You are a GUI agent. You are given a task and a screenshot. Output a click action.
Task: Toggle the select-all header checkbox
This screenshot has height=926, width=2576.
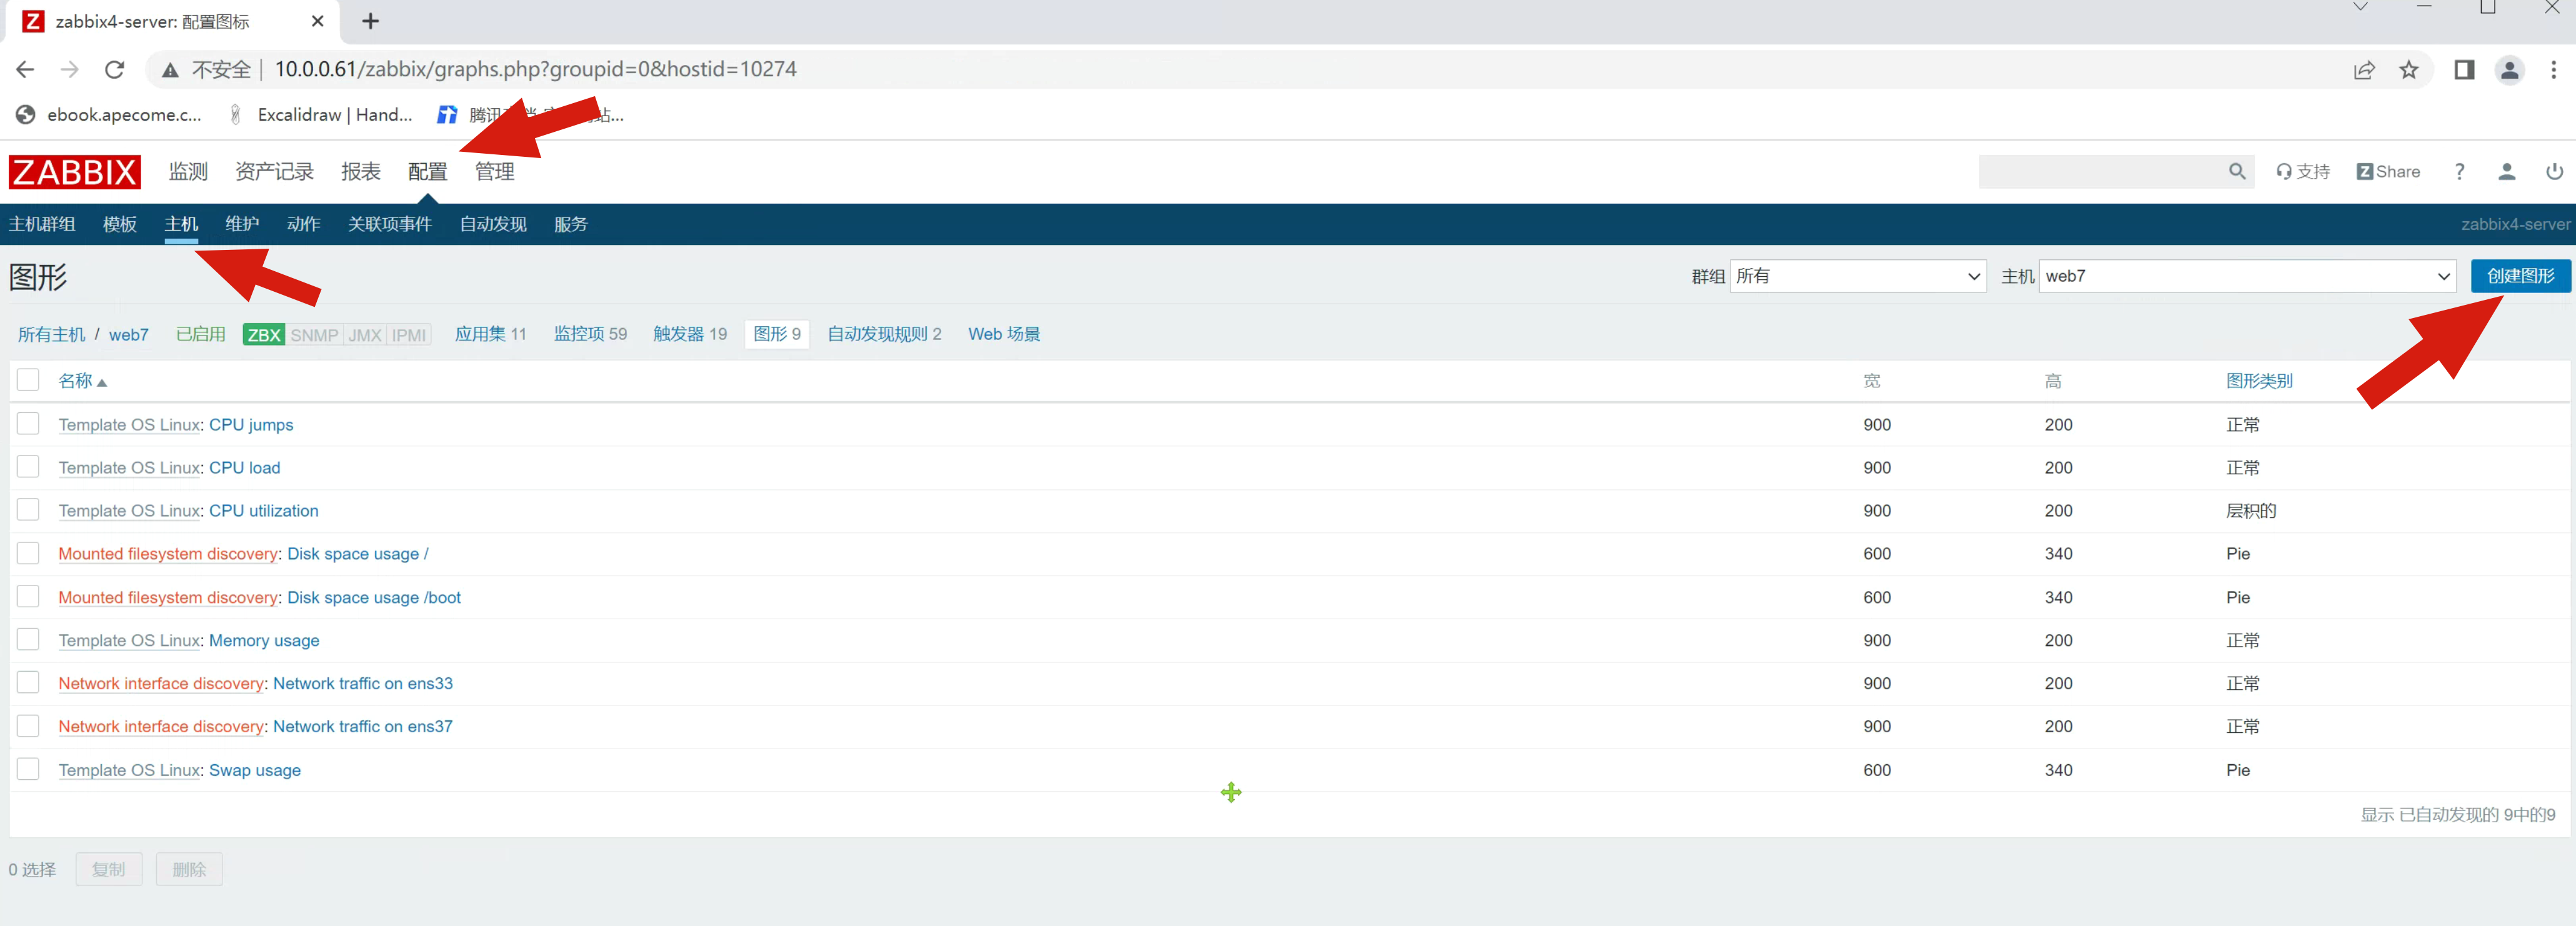pos(28,380)
